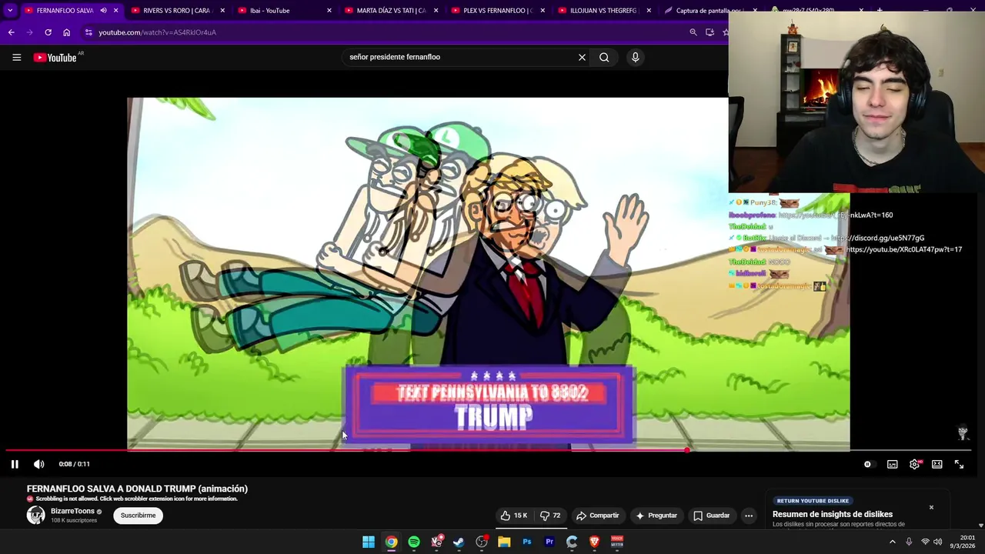Install or cast page icon in address bar
The image size is (985, 554).
tap(710, 32)
